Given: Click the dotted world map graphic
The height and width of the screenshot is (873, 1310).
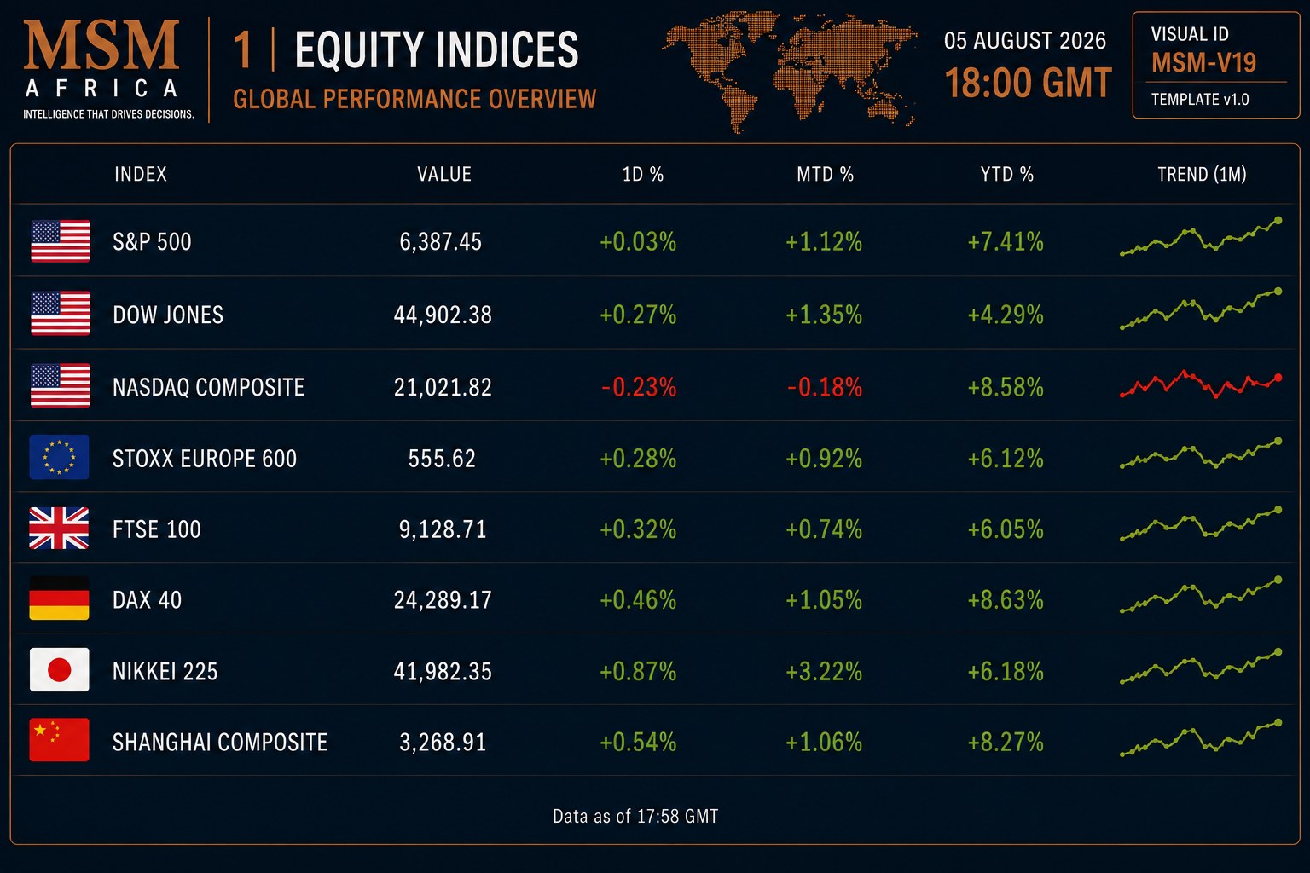Looking at the screenshot, I should [x=790, y=70].
